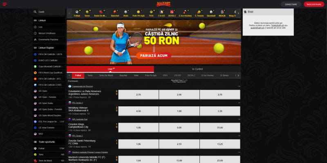
Task: Collapse Campionatul de Rezerve league section
Action: click(239, 86)
